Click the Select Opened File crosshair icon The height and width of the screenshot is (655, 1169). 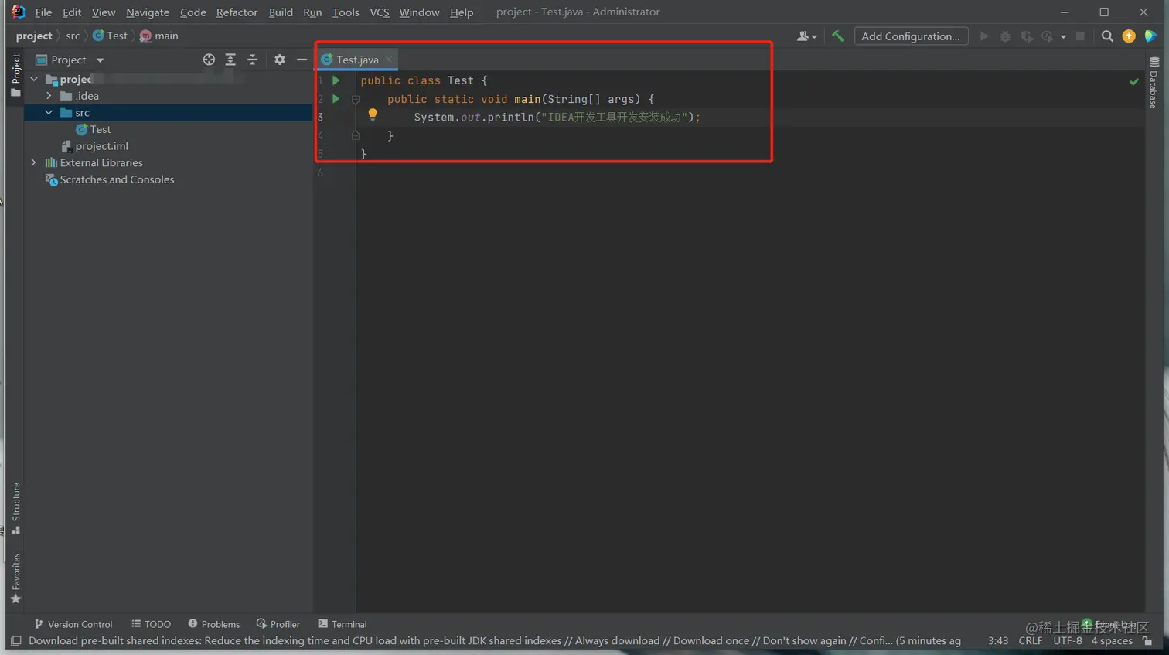209,60
